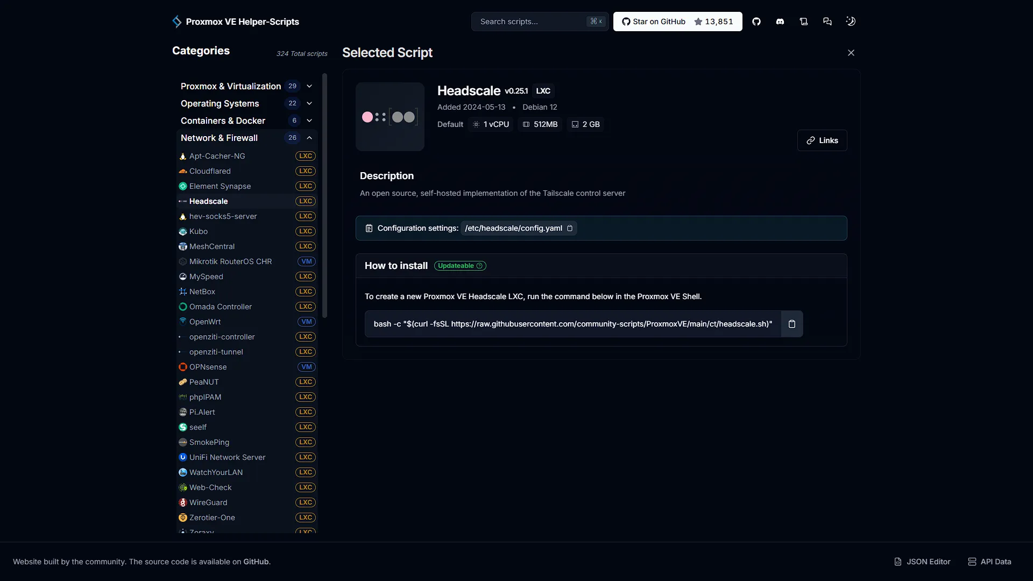Open the Links button

(822, 140)
